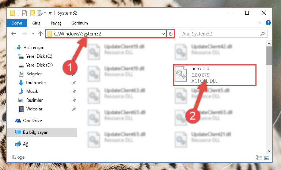Screen dimensions: 281x170
Task: Click the vertical scrollbar thumb
Action: pyautogui.click(x=269, y=56)
